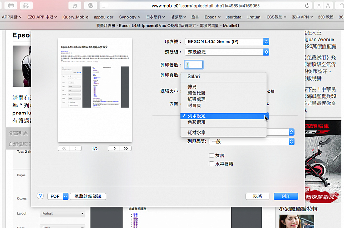Viewport: 344px width, 228px height.
Task: Click the page tab title Mobile01
Action: point(168,26)
